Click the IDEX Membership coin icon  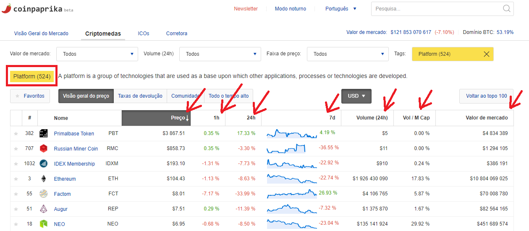point(44,164)
